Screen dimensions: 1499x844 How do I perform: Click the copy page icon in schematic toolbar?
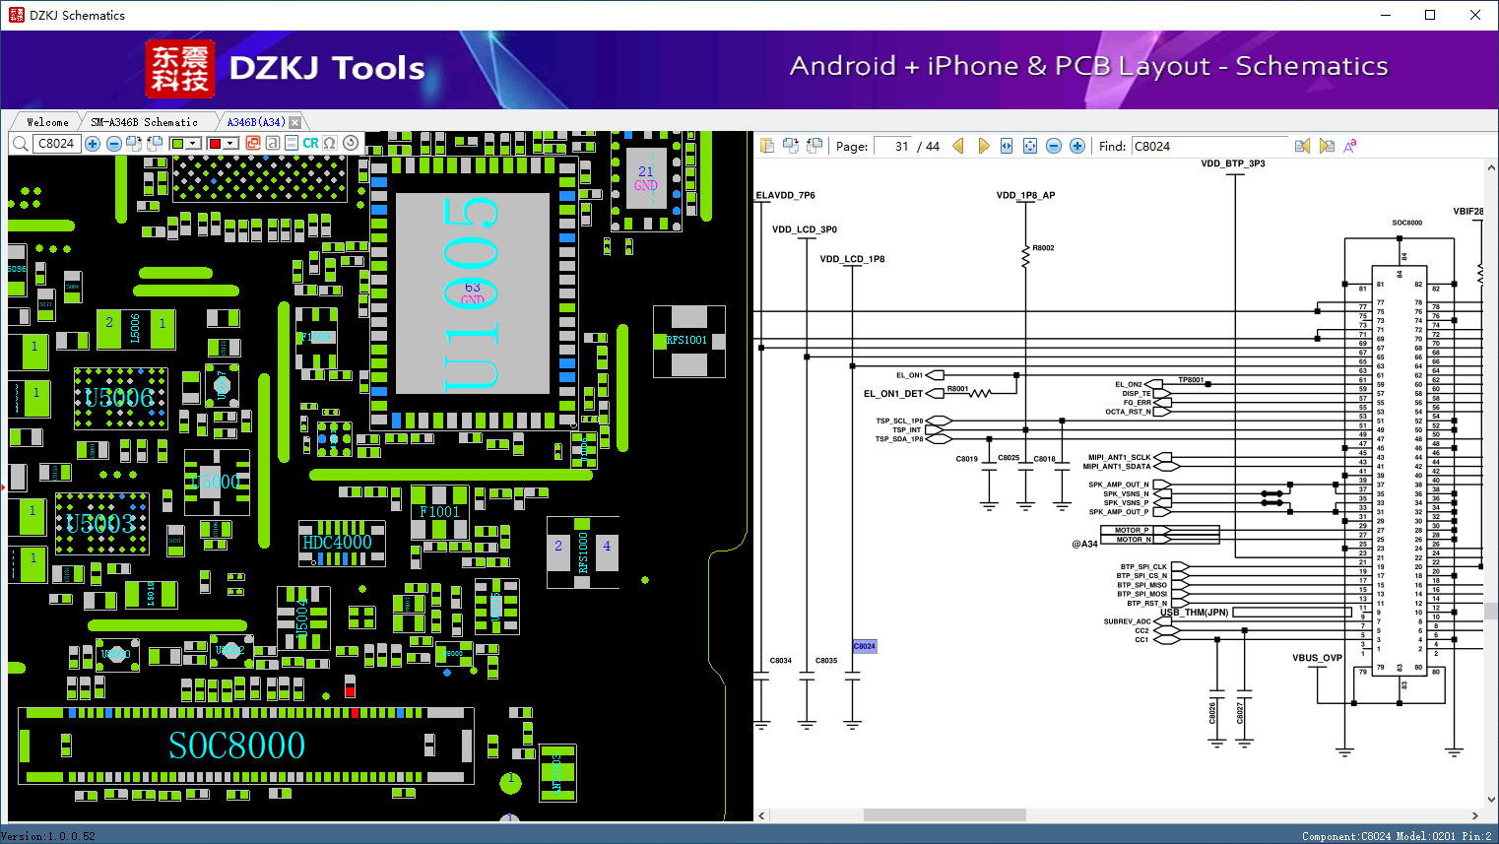[767, 146]
